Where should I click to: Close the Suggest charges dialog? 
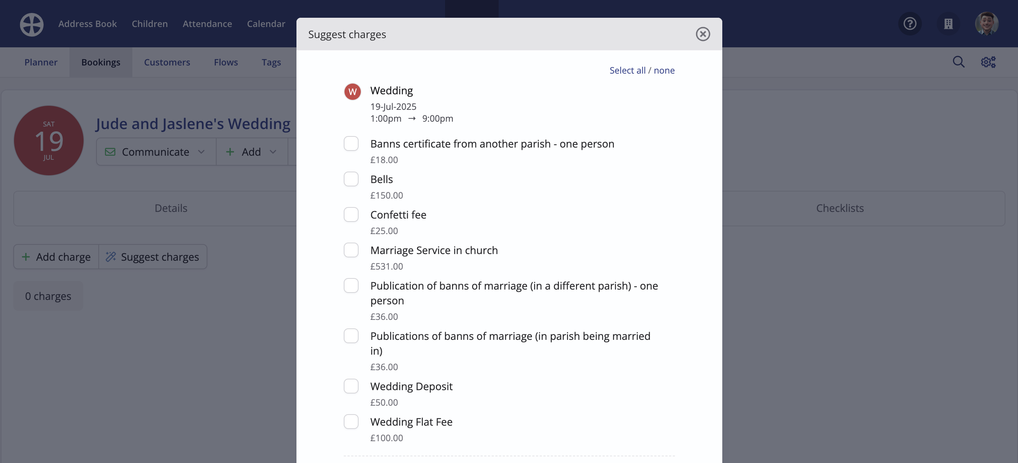coord(703,34)
